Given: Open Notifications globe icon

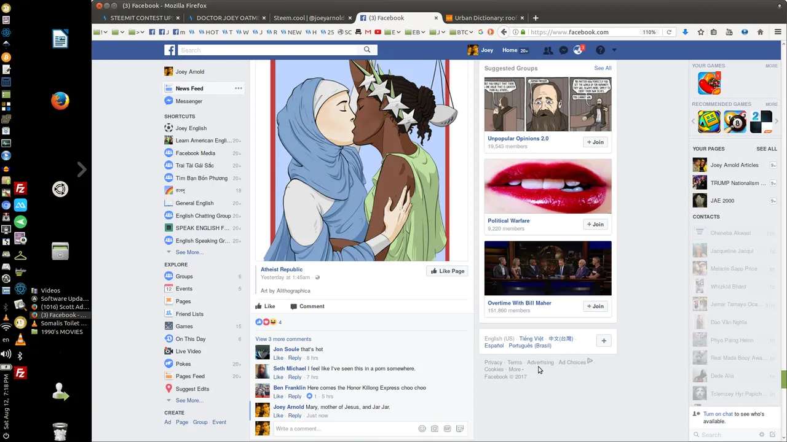Looking at the screenshot, I should pos(578,50).
